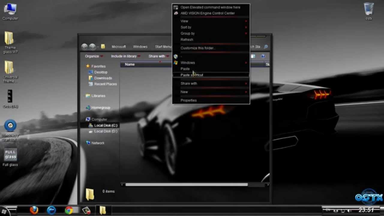Choose Paste in the context menu

click(211, 69)
